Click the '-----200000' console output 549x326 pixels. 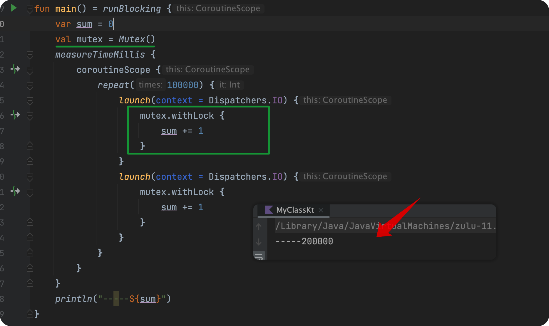pyautogui.click(x=304, y=241)
